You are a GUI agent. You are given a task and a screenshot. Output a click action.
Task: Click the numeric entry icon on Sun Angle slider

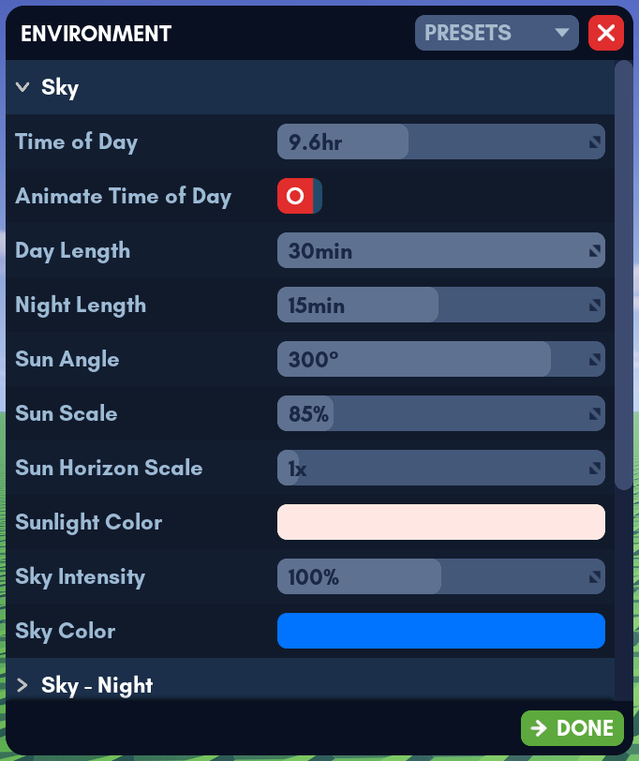click(x=592, y=359)
